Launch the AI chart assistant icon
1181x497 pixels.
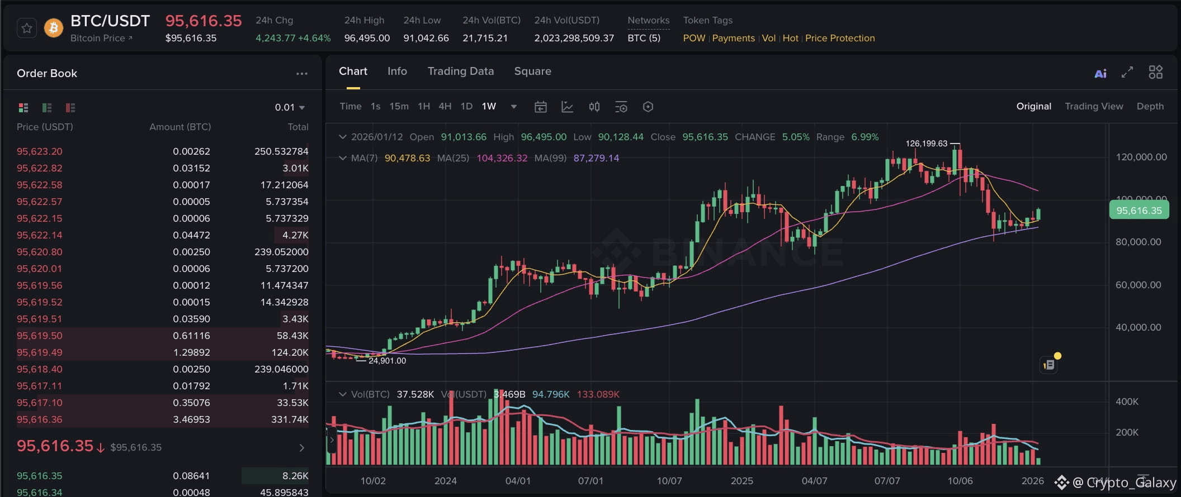coord(1100,73)
